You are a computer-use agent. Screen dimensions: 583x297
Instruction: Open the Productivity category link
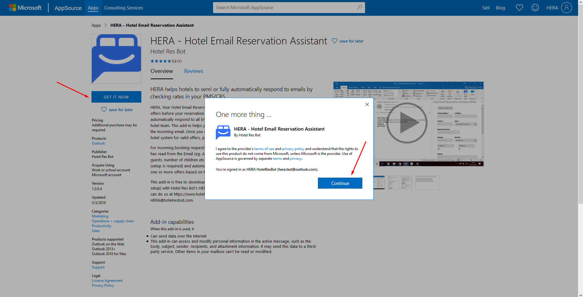[x=102, y=226]
